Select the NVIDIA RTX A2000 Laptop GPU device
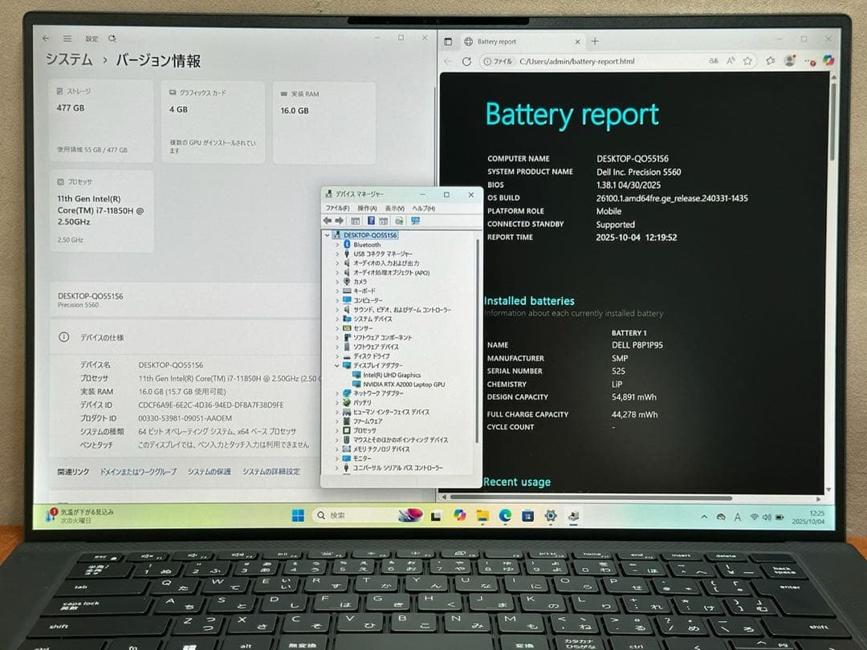The height and width of the screenshot is (650, 867). pyautogui.click(x=405, y=384)
